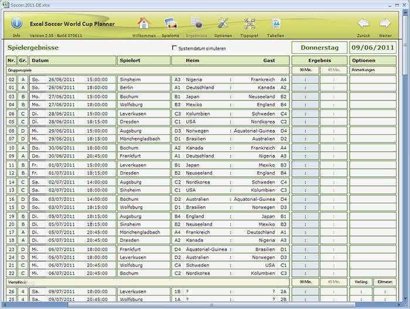Click the Tabellen label
This screenshot has height=309, width=410.
pos(276,36)
